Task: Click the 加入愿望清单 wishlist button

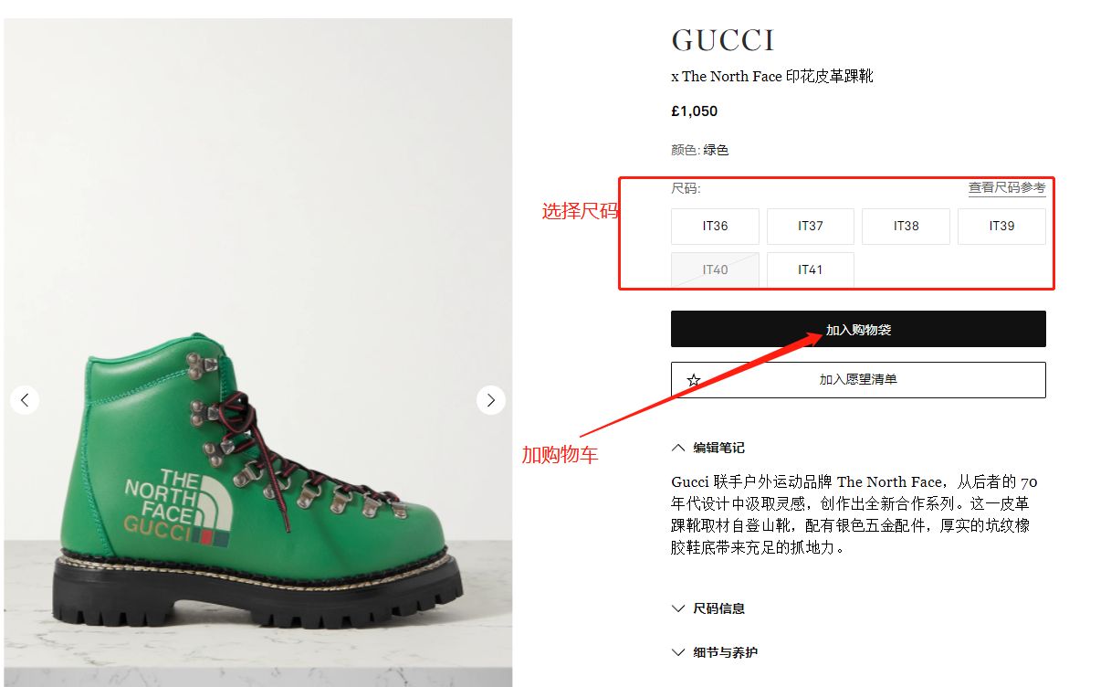Action: (858, 380)
